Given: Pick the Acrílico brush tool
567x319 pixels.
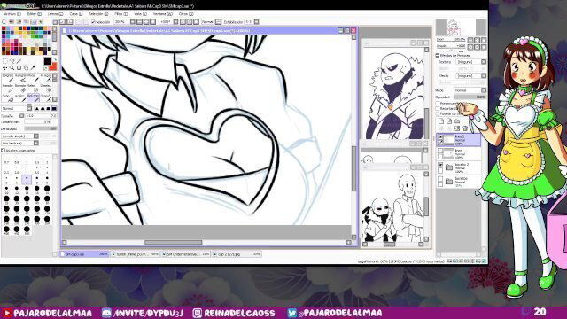Looking at the screenshot, I should [21, 98].
